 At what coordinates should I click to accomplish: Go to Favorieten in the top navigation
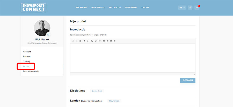115,7
